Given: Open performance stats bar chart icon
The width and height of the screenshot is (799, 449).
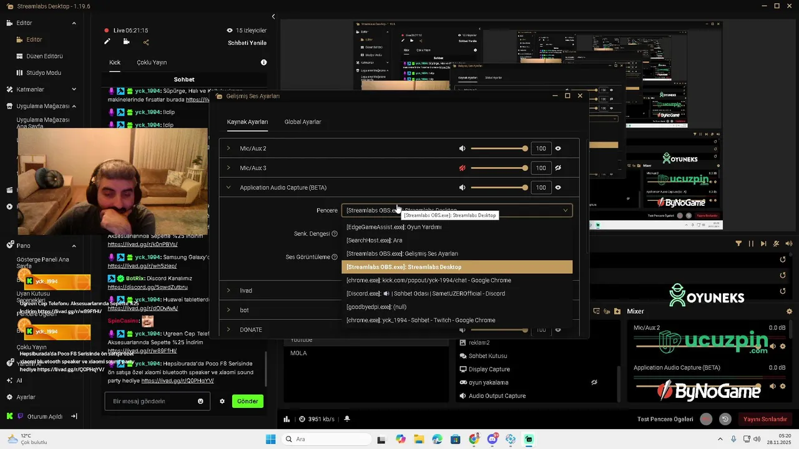Looking at the screenshot, I should pyautogui.click(x=287, y=419).
